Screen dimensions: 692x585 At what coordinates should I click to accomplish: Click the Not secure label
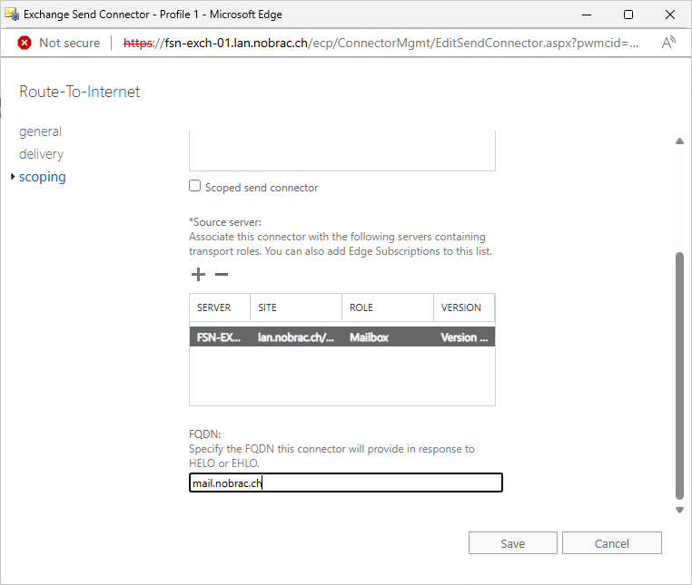(70, 43)
